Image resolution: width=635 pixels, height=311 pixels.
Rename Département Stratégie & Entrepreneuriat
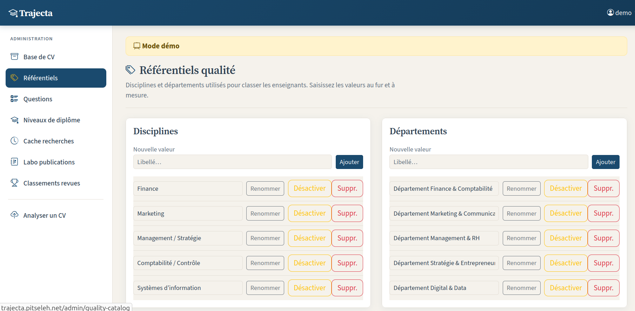[x=522, y=263]
